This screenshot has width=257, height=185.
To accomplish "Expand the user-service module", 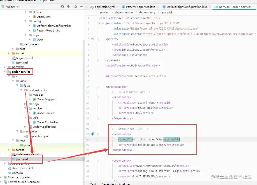I will (x=5, y=163).
